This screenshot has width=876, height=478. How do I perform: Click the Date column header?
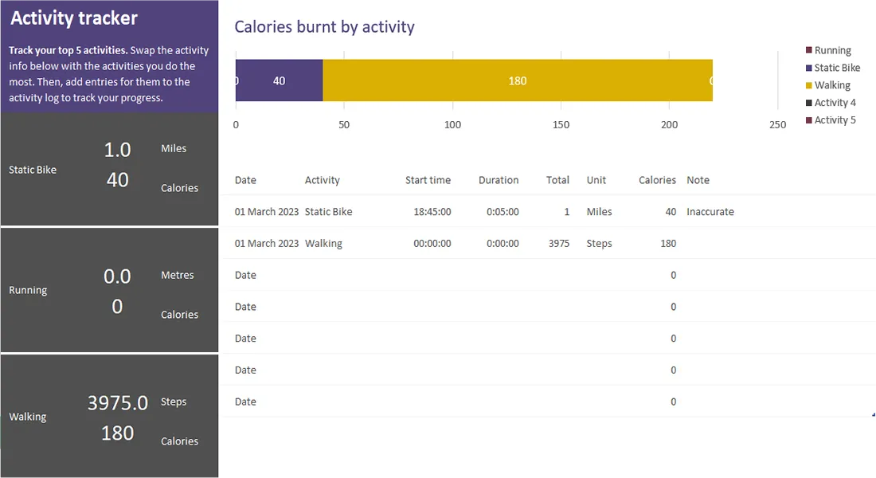[x=245, y=180]
